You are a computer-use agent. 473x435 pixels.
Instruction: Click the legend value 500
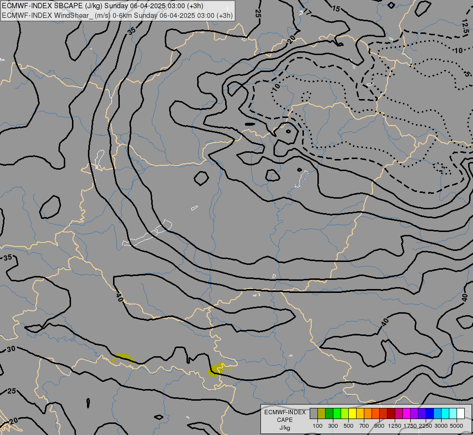[x=348, y=426]
